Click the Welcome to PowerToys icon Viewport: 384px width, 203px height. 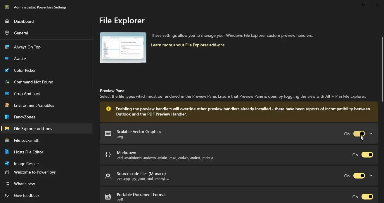click(7, 172)
